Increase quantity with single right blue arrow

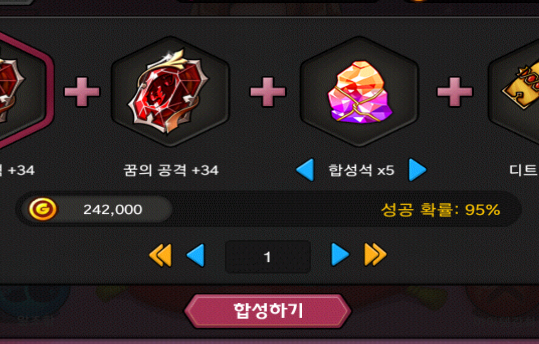[x=340, y=255]
